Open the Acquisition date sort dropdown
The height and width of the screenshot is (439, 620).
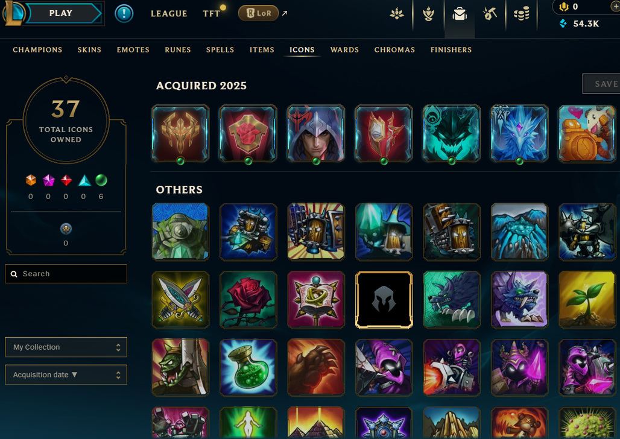tap(66, 375)
